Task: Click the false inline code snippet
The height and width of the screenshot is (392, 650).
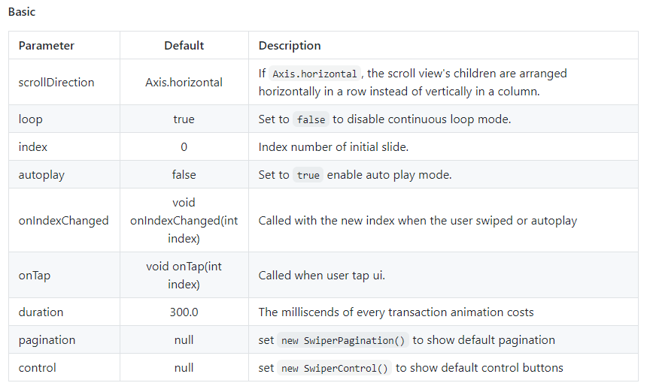Action: (310, 120)
